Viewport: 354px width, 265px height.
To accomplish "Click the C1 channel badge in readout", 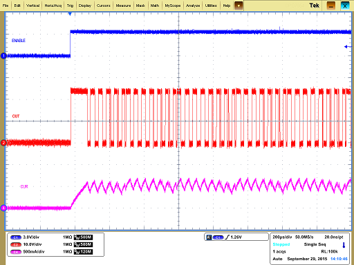I will 16,237.
